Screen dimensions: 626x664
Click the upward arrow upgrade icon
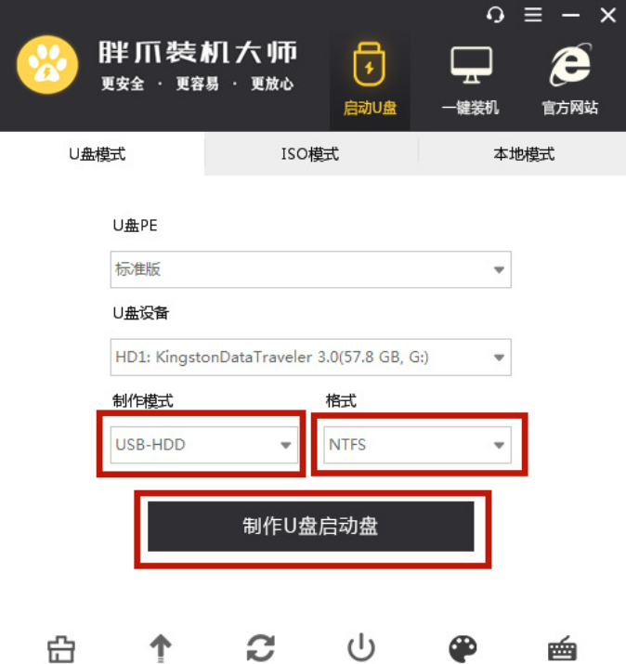coord(161,648)
